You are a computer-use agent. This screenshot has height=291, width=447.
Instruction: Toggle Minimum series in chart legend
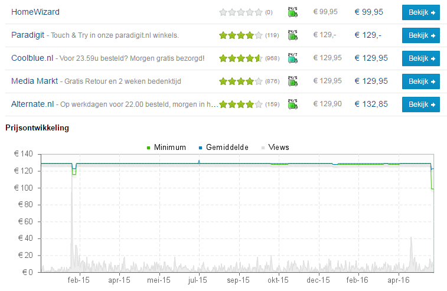[x=166, y=148]
